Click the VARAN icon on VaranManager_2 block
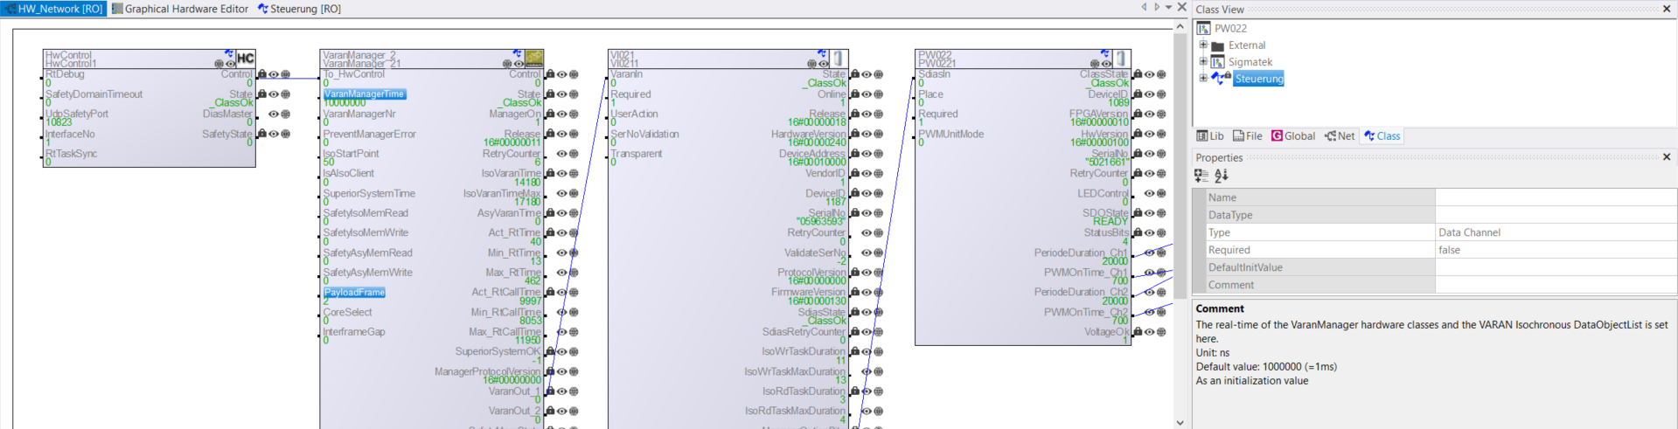Screen dimensions: 1678x429 pos(534,59)
